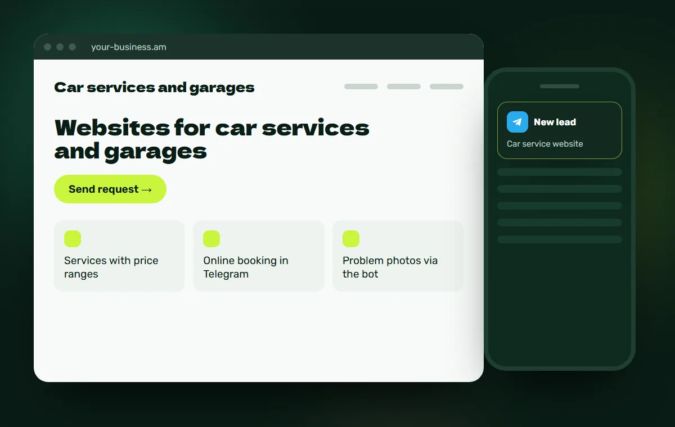Click the Send request button
This screenshot has width=675, height=427.
point(110,189)
